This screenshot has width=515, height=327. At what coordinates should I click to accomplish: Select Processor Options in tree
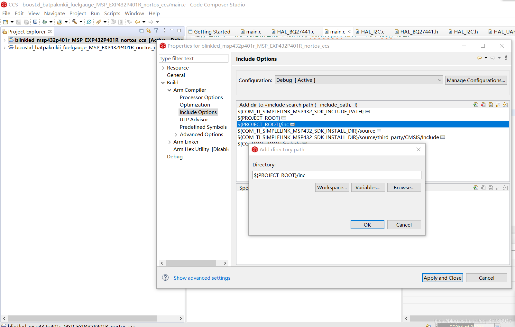(x=201, y=98)
